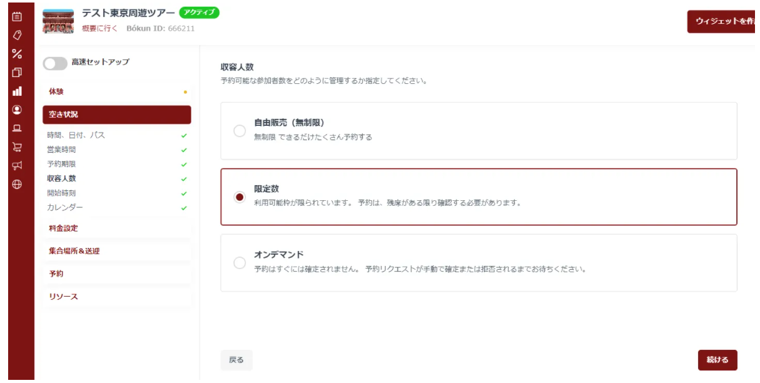Select the 限定数 radio button
The height and width of the screenshot is (383, 760).
click(x=239, y=197)
